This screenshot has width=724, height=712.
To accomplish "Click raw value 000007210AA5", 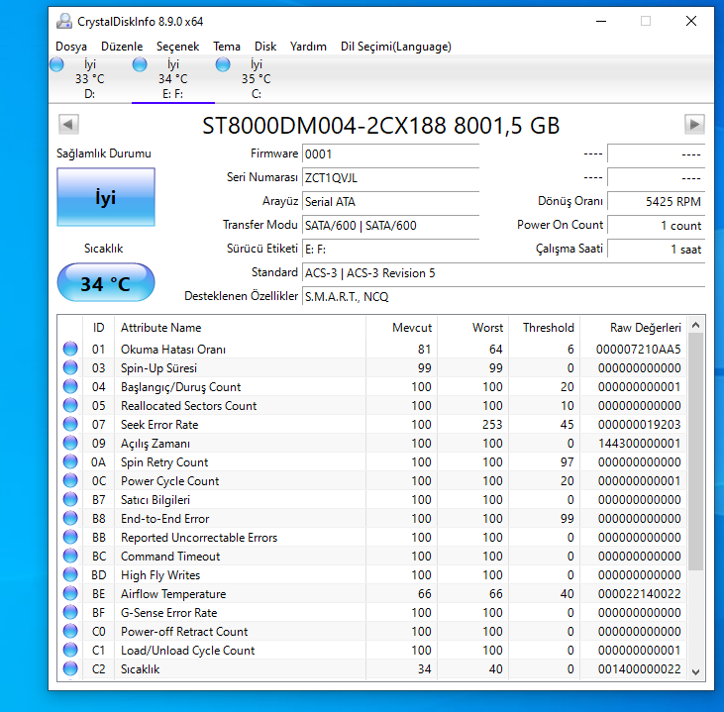I will pos(638,350).
